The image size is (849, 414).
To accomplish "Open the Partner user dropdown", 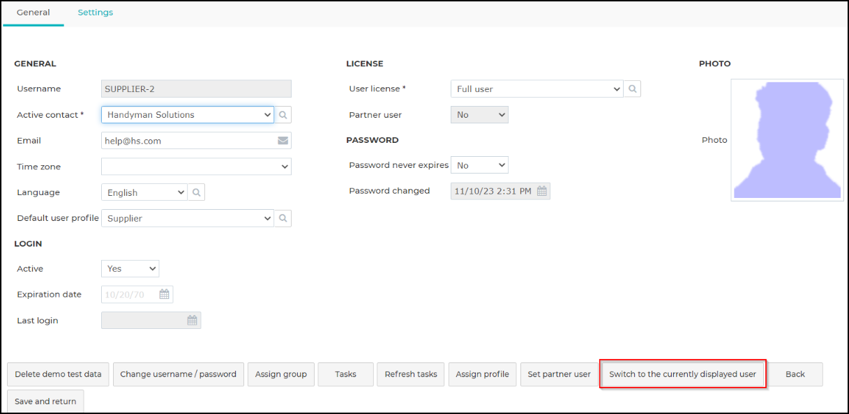I will 479,114.
